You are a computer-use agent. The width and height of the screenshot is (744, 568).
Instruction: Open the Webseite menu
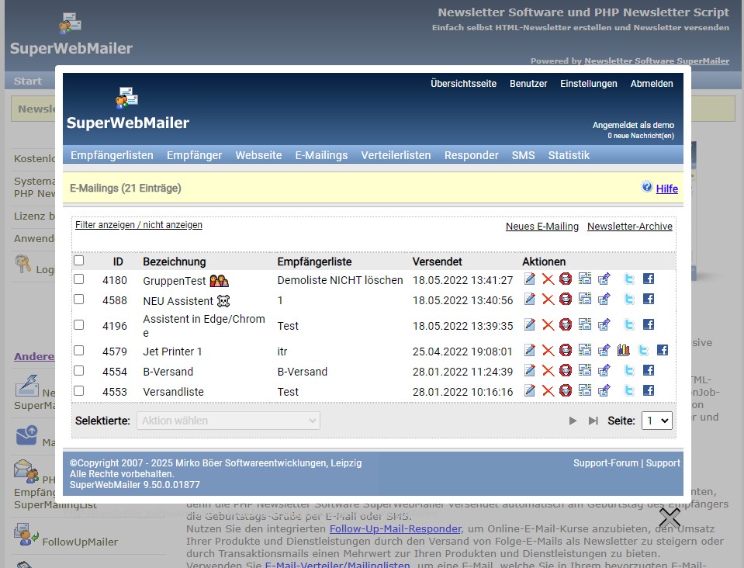(258, 155)
